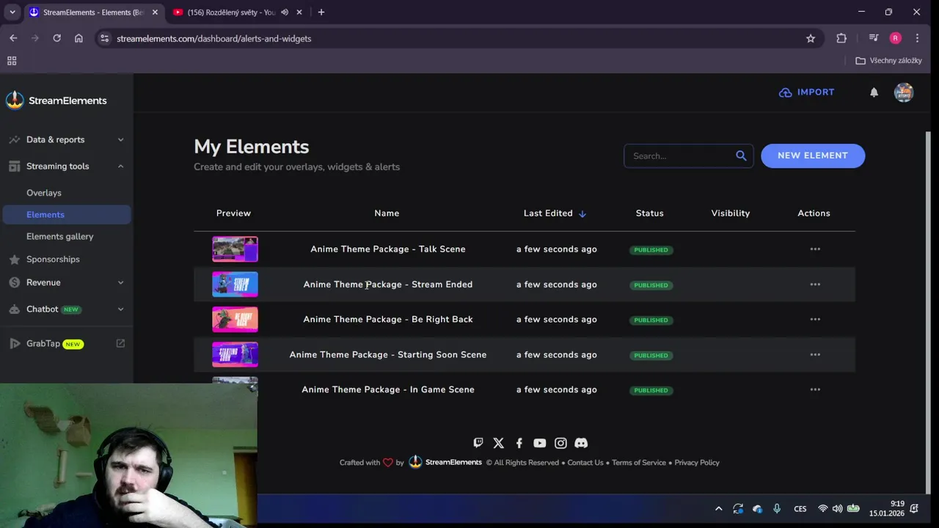Select Elements in the sidebar
The image size is (939, 528).
click(67, 214)
